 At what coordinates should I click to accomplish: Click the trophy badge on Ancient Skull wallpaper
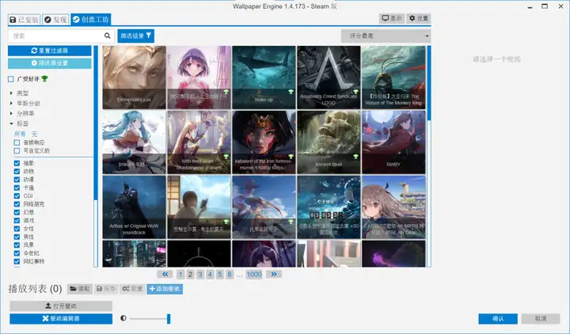(x=355, y=157)
